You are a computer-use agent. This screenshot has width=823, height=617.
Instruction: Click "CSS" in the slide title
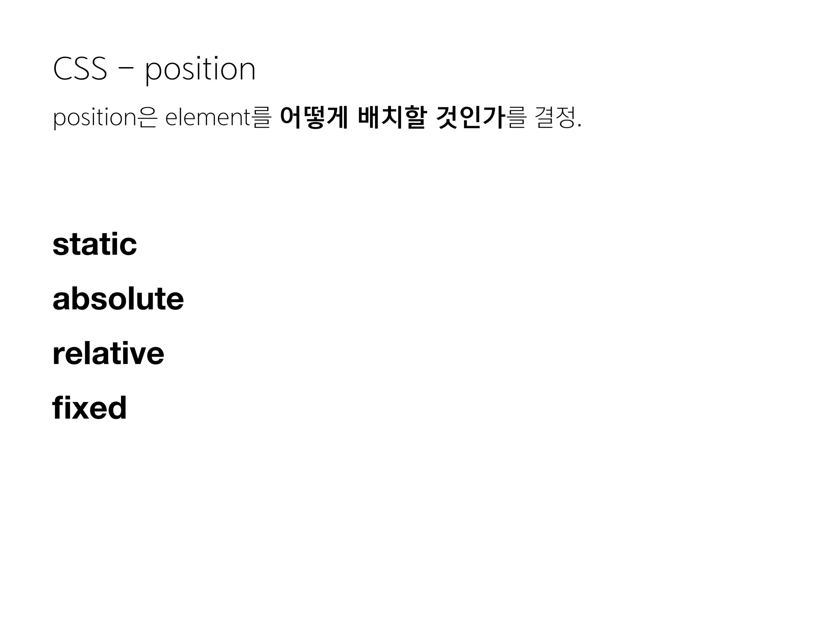pos(80,69)
